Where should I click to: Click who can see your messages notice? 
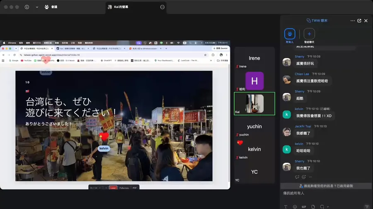point(326,186)
